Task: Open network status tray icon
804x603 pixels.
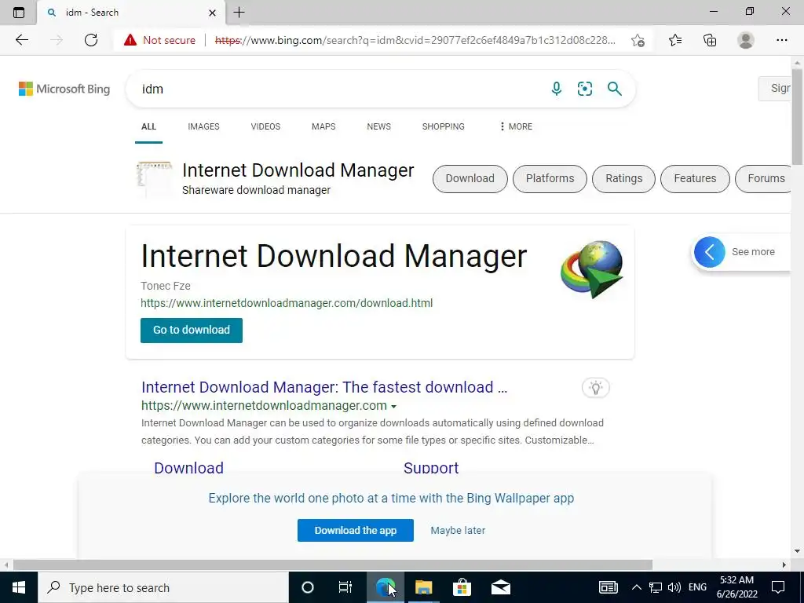Action: click(656, 587)
